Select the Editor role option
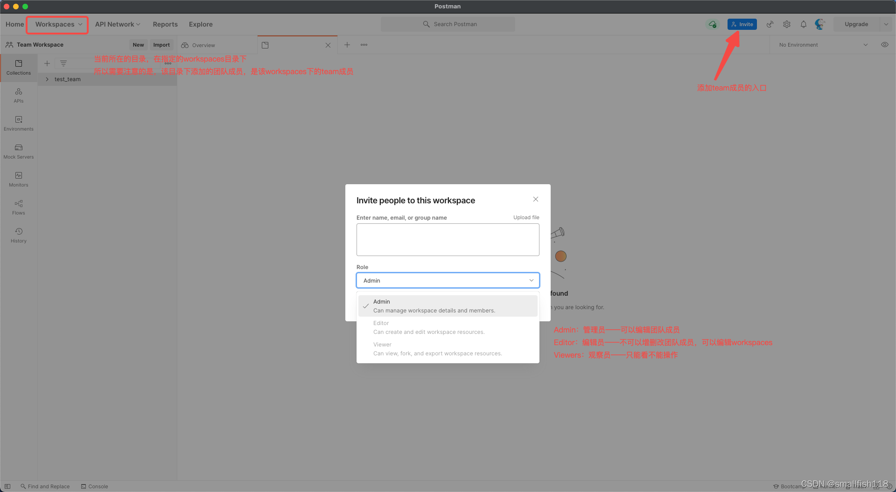 point(448,327)
